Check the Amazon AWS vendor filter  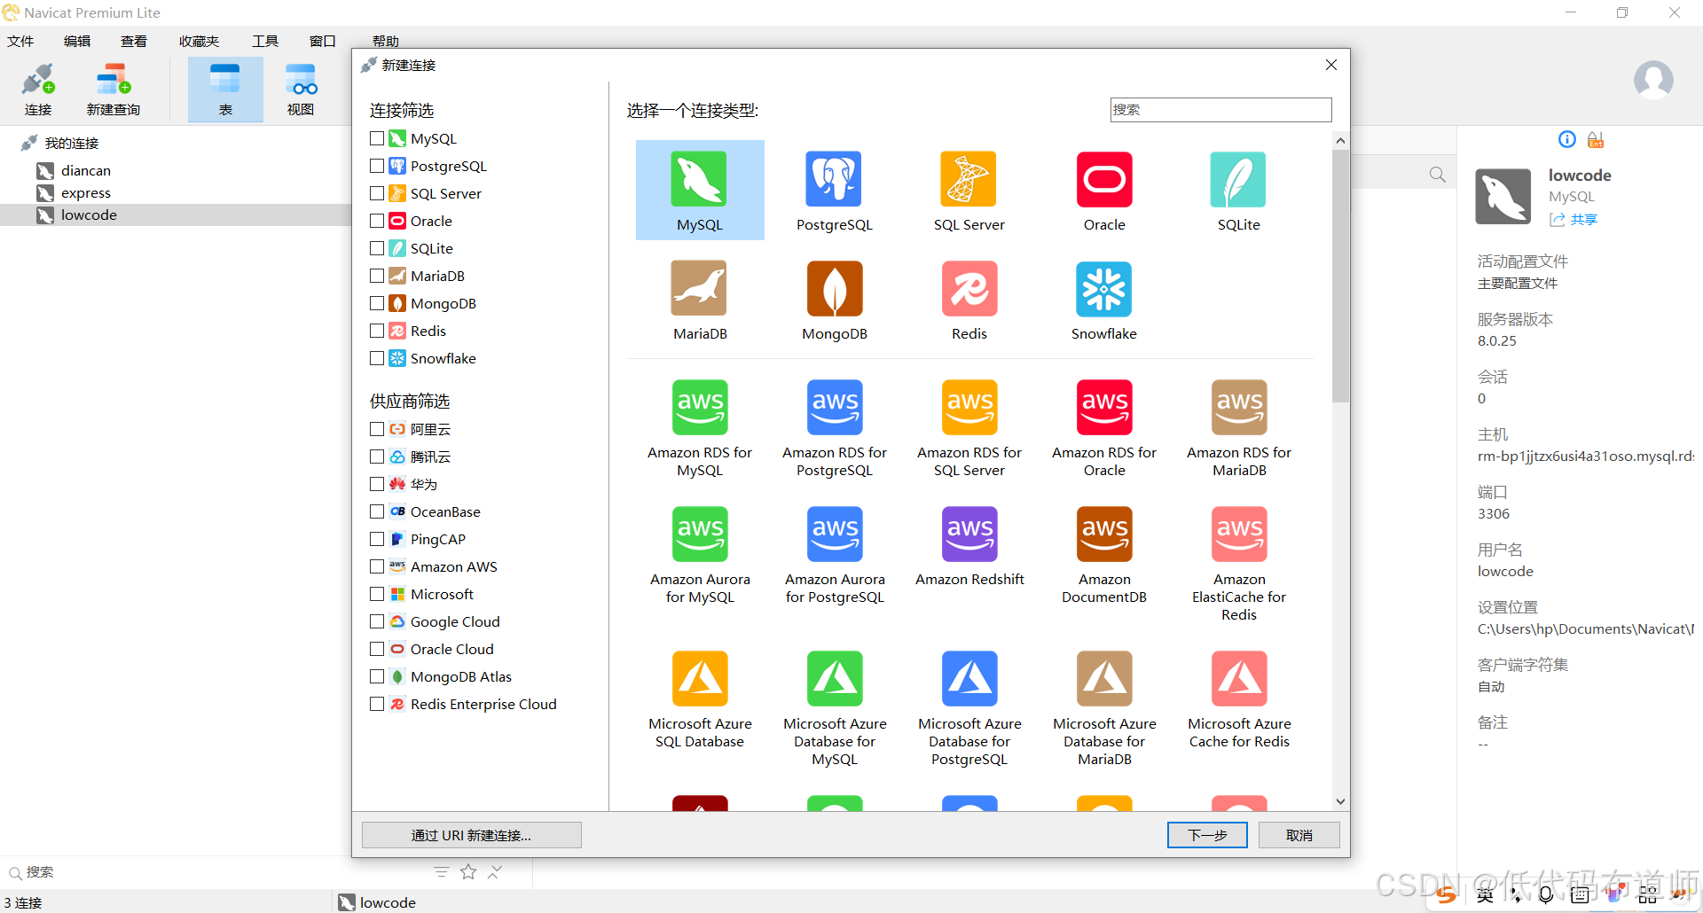point(377,566)
